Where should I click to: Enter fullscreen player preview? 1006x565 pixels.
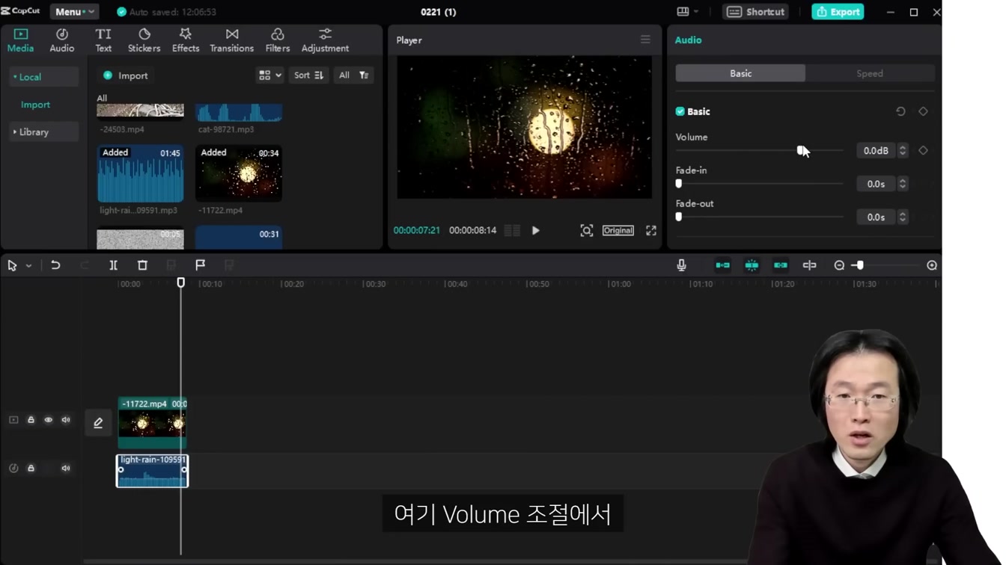click(x=651, y=231)
